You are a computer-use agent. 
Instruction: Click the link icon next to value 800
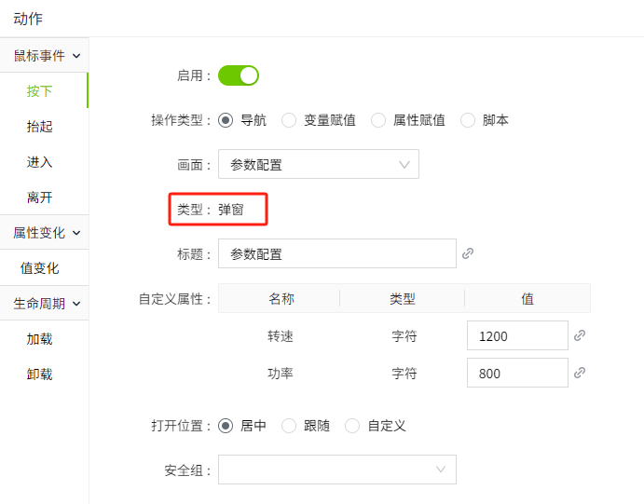click(580, 373)
